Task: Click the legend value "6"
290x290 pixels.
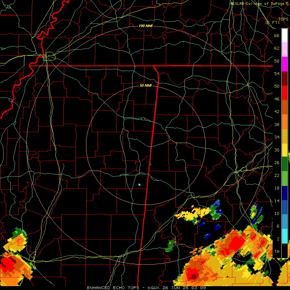Action: (278, 226)
